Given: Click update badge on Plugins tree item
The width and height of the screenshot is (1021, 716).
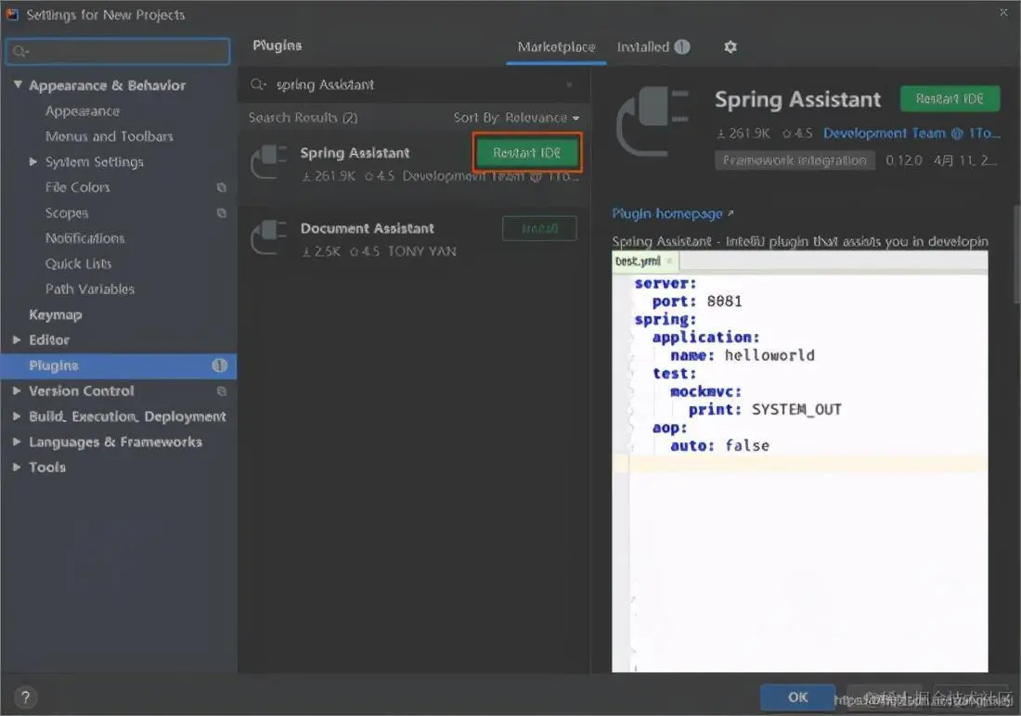Looking at the screenshot, I should point(220,365).
